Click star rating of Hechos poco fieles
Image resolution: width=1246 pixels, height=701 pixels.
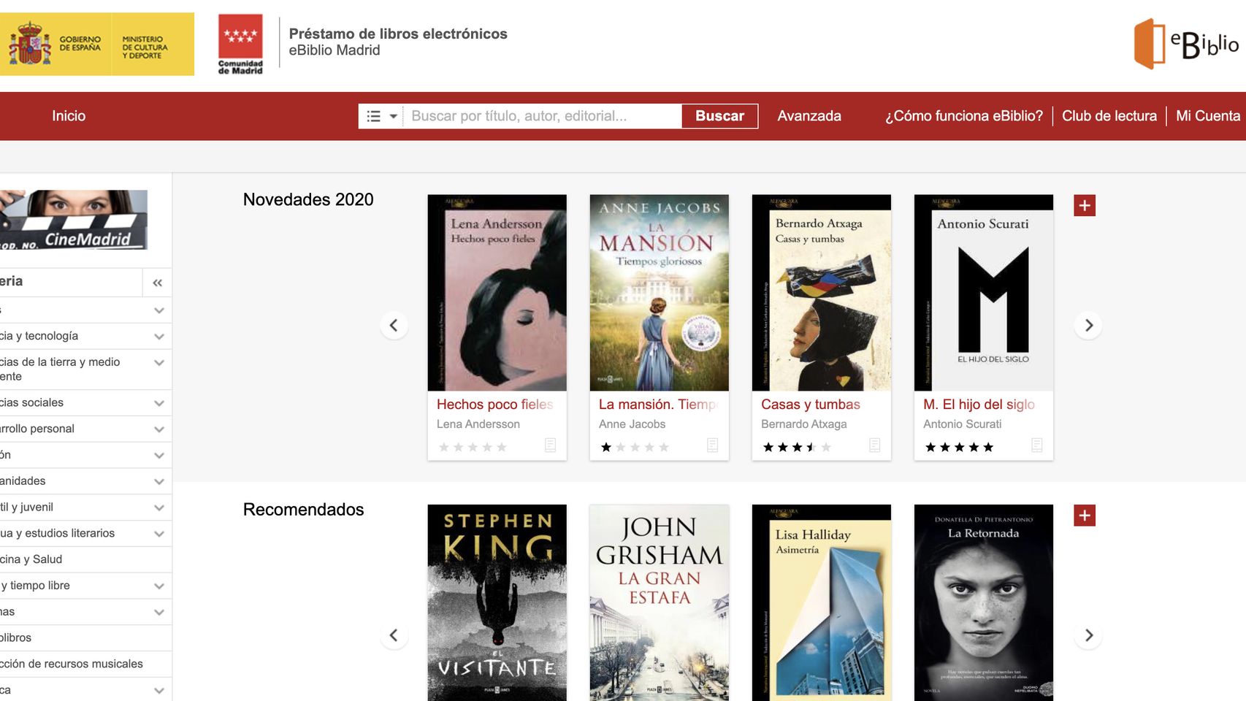click(x=473, y=448)
